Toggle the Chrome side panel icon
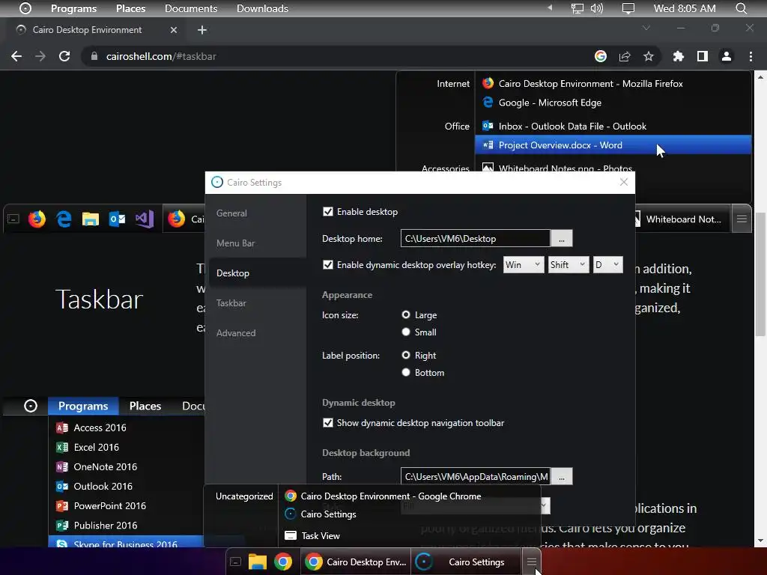 pyautogui.click(x=703, y=56)
